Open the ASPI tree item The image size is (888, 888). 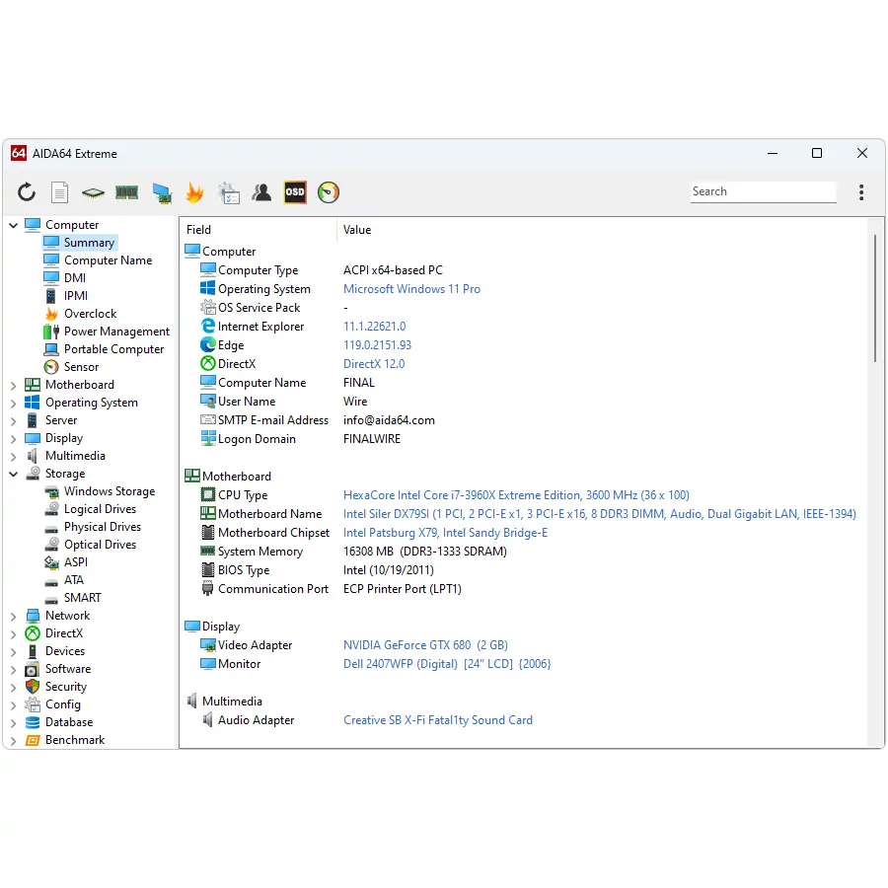[66, 562]
